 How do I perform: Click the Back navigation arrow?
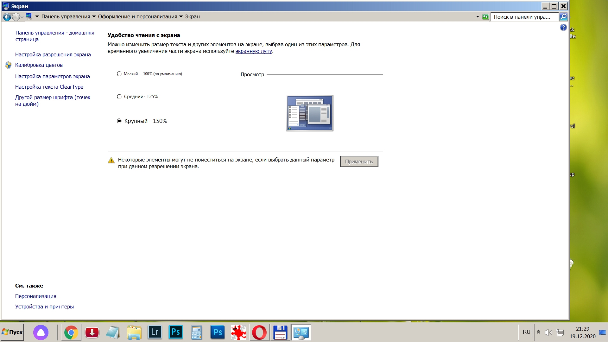coord(7,17)
